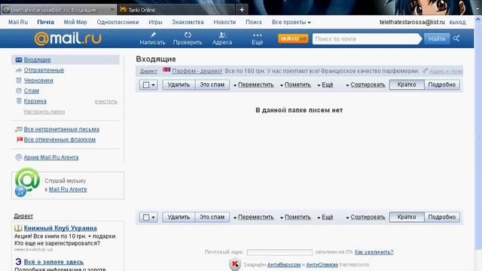Click the @mail.ru logo
This screenshot has width=482, height=271.
(x=68, y=38)
